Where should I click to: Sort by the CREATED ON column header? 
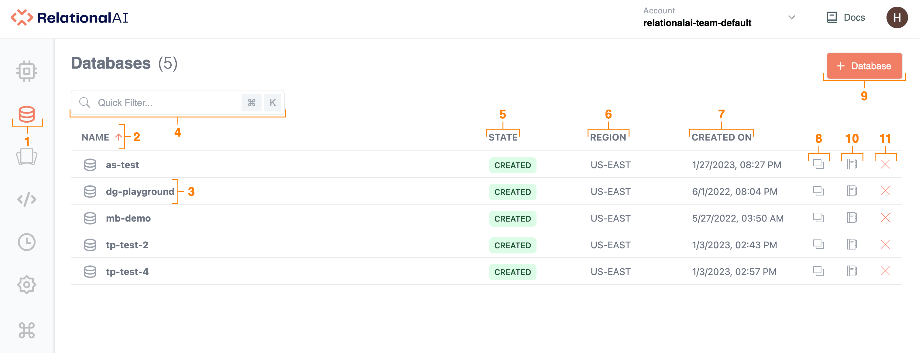(721, 137)
